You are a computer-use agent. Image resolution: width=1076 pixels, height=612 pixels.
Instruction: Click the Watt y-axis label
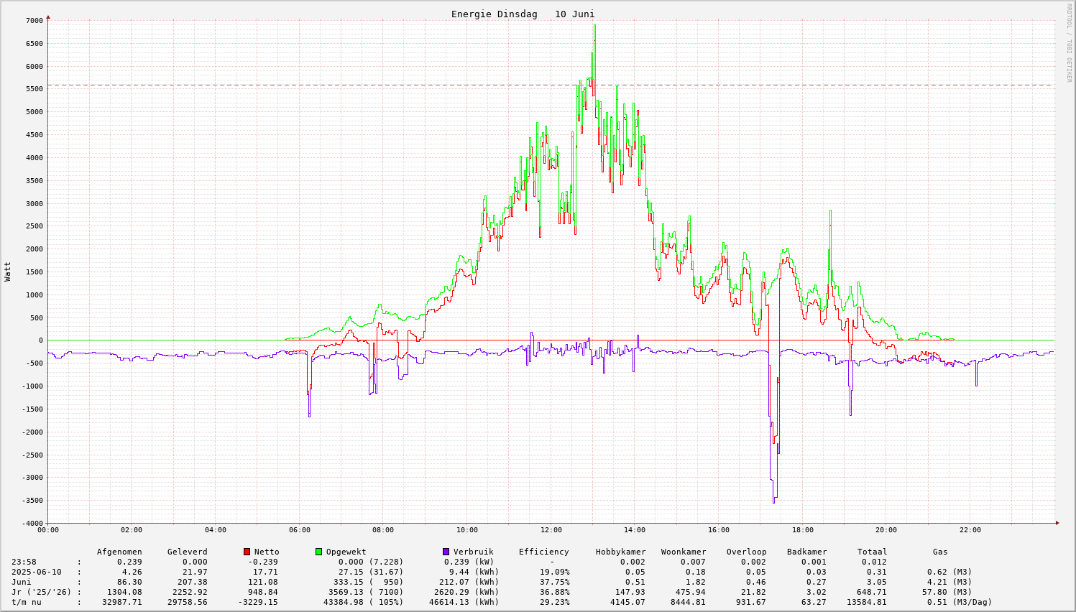[8, 271]
